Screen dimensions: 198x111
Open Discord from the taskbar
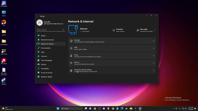tap(104, 109)
